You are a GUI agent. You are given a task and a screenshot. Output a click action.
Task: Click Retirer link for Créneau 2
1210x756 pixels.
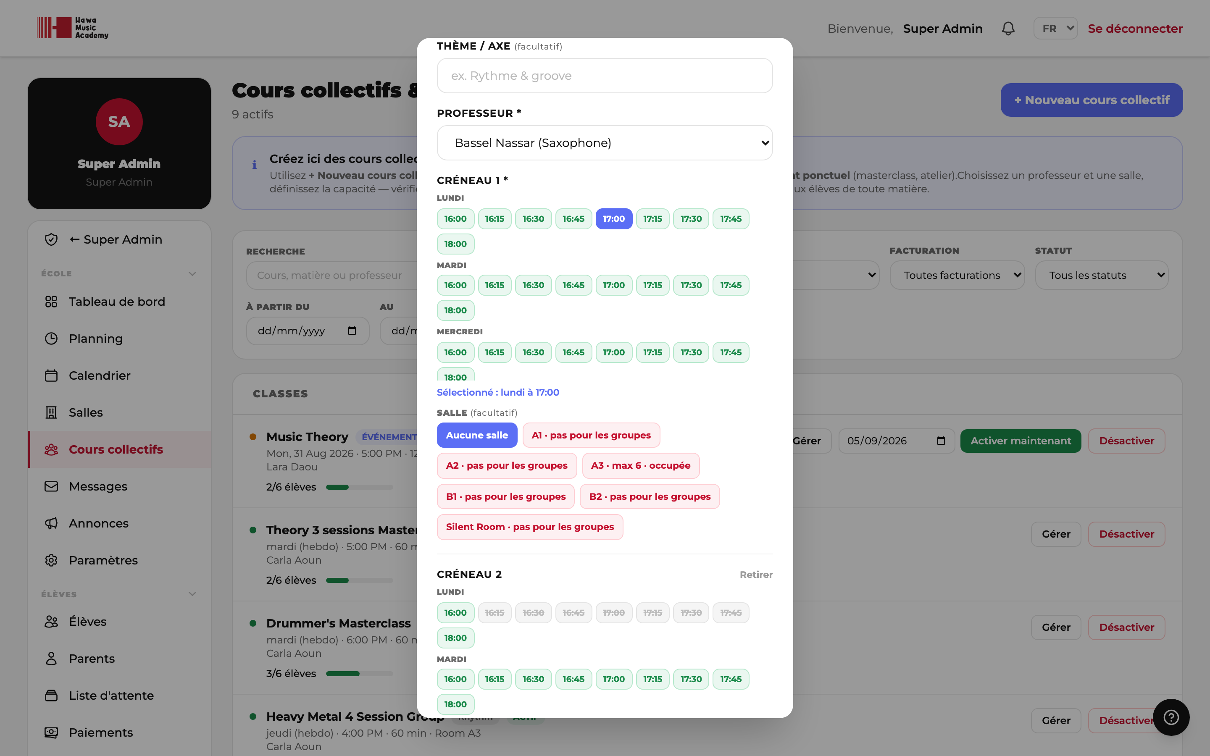(756, 575)
